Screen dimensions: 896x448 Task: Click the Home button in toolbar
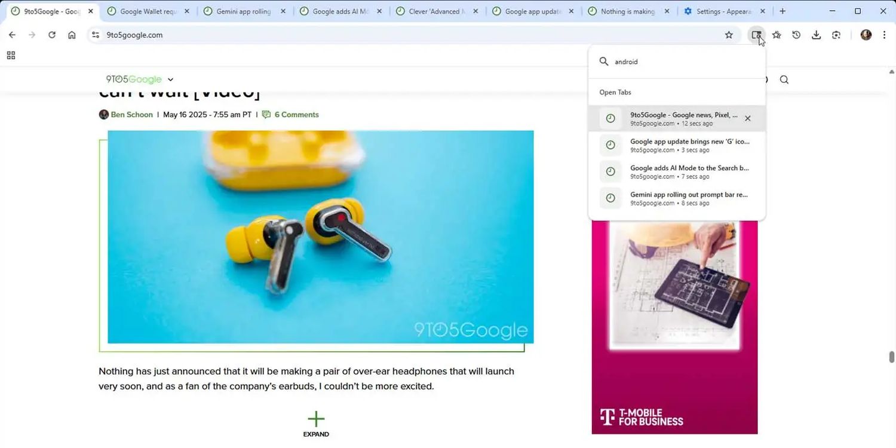click(72, 35)
